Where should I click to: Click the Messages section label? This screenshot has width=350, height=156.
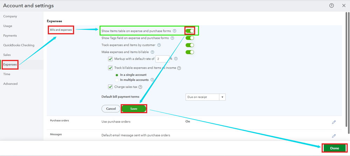(56, 134)
